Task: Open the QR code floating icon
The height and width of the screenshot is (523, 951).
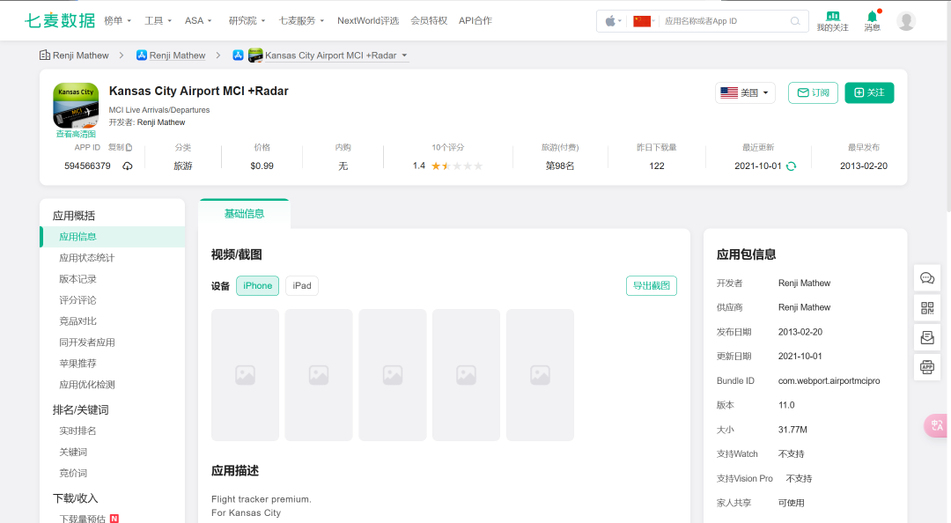Action: [x=926, y=308]
